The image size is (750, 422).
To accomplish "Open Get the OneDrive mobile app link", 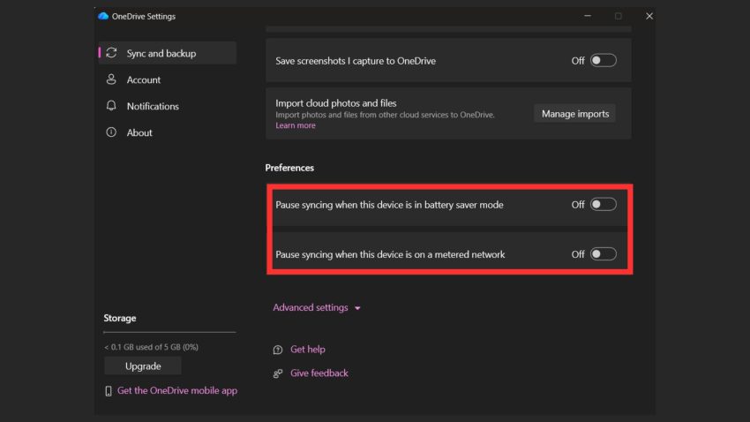I will point(177,390).
